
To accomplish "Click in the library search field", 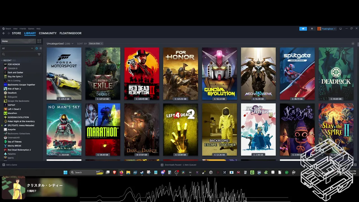I will [21, 54].
